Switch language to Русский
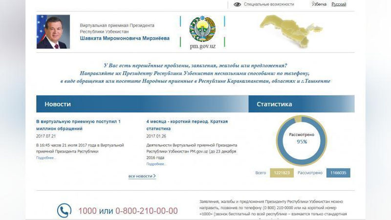 tap(339, 4)
